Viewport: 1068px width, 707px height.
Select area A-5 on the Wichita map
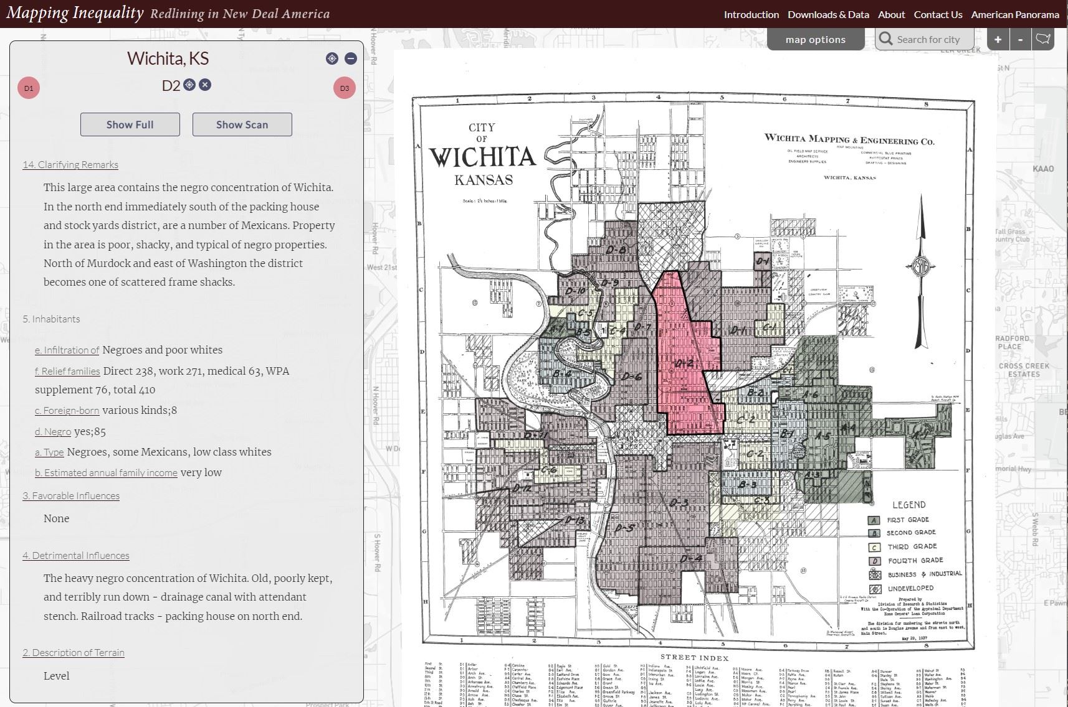click(822, 436)
